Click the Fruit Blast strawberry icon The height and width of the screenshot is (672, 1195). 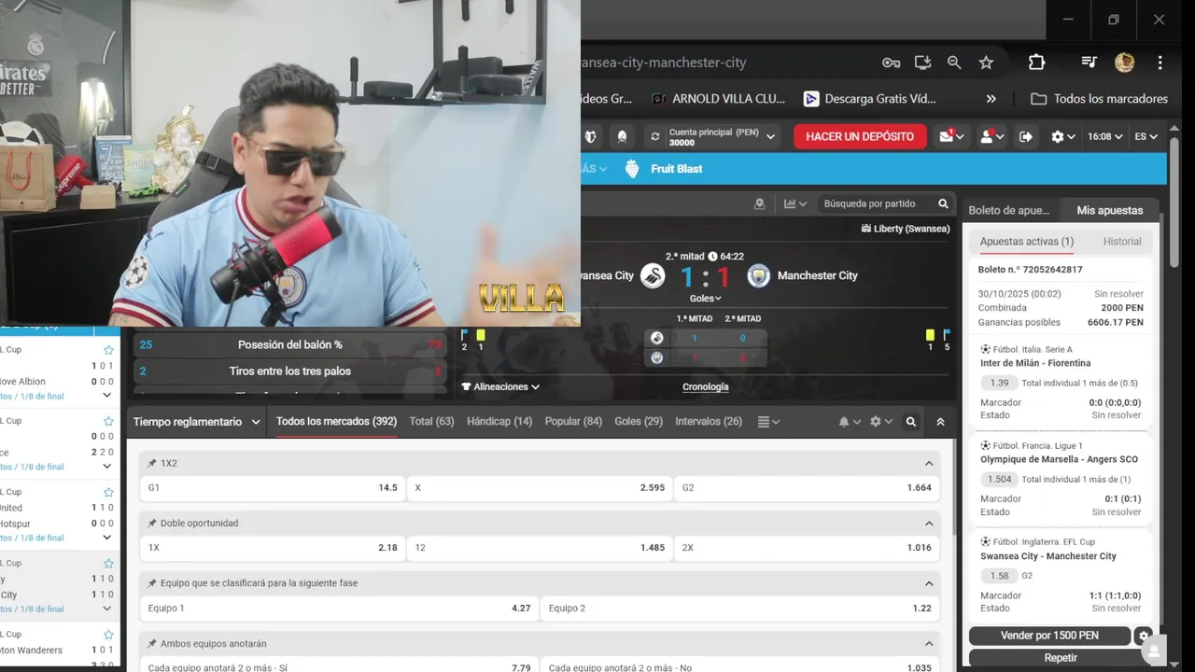point(632,169)
